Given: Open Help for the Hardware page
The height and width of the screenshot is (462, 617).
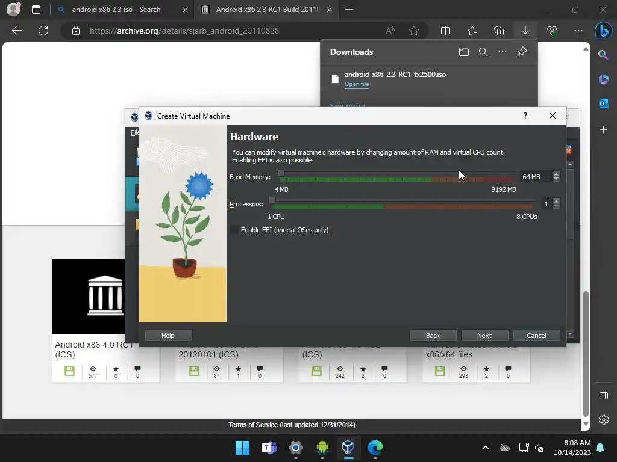Looking at the screenshot, I should tap(169, 336).
